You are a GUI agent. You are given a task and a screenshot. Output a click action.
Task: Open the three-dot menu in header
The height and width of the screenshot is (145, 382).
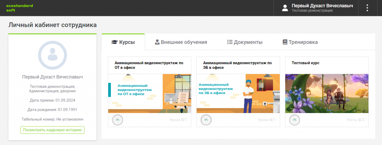pyautogui.click(x=367, y=8)
